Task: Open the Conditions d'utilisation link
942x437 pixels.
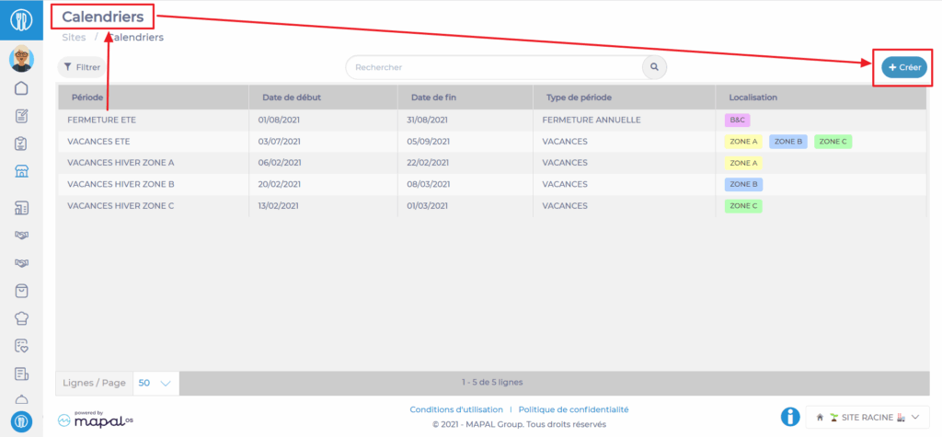Action: tap(456, 409)
